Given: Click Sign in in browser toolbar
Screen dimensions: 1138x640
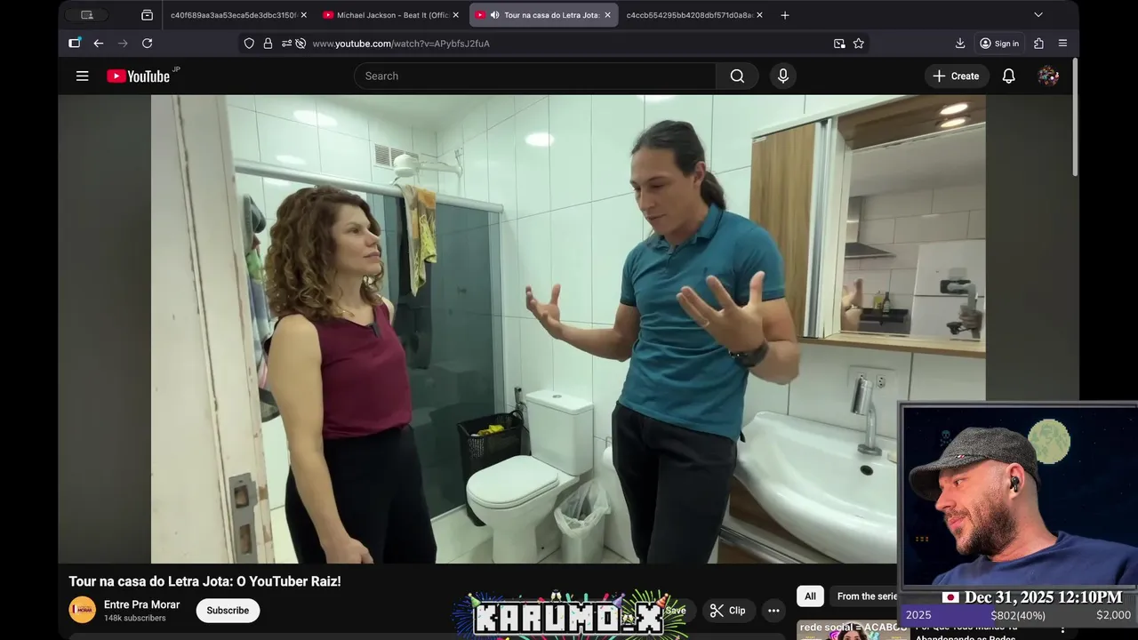Looking at the screenshot, I should click(999, 44).
